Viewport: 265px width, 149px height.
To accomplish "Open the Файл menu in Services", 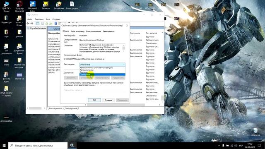I will (30, 19).
